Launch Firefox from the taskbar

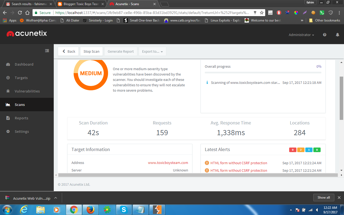point(91,210)
